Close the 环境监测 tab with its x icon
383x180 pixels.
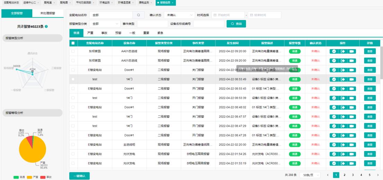pos(112,3)
